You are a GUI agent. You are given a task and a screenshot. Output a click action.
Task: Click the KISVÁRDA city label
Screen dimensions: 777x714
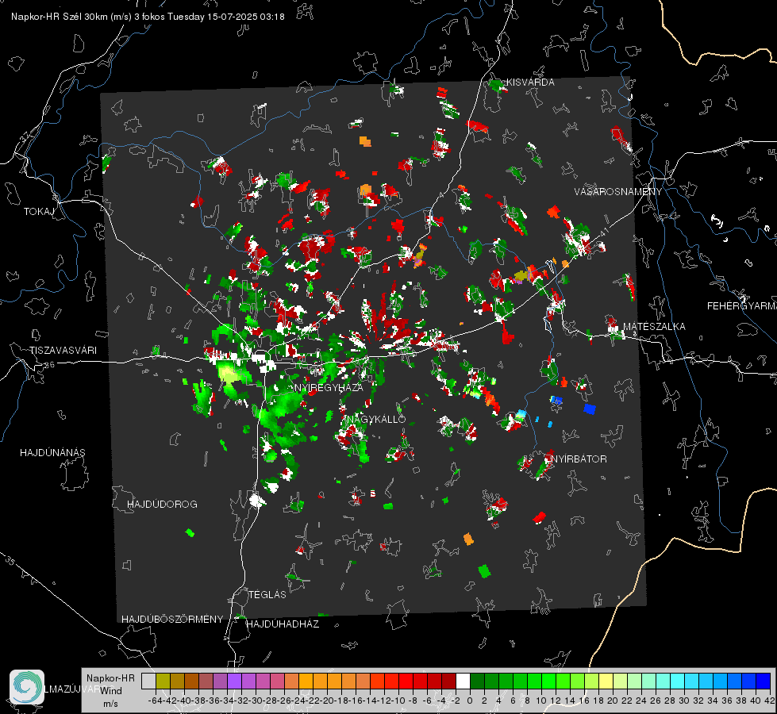(x=530, y=83)
